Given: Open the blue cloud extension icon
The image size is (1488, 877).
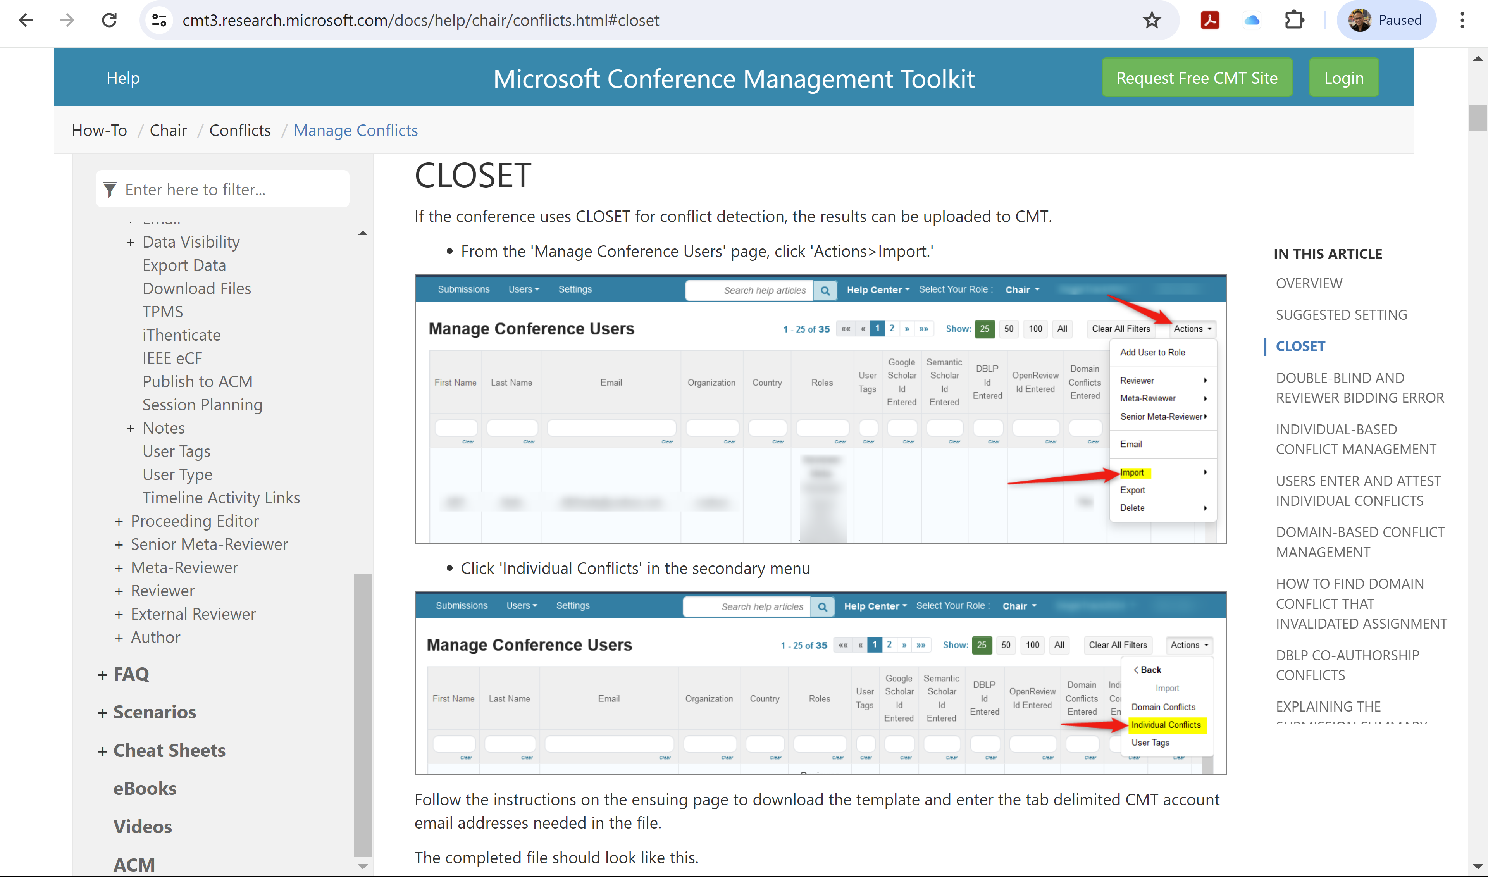Looking at the screenshot, I should (1252, 20).
